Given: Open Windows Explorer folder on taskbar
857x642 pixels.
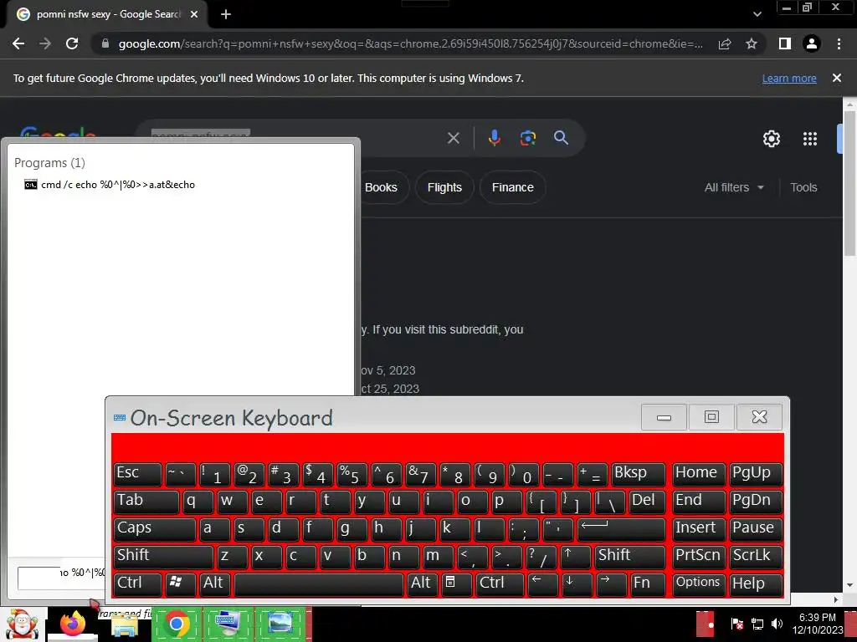Looking at the screenshot, I should coord(125,624).
